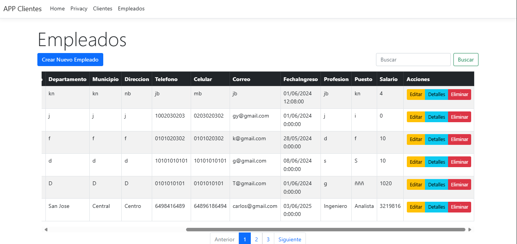
Task: Open Detalles for gy@gmail.com row
Action: click(436, 116)
